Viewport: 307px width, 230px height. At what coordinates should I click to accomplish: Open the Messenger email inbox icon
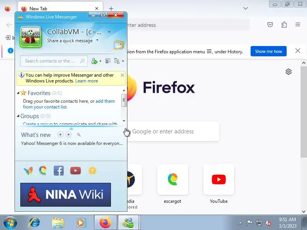[119, 45]
